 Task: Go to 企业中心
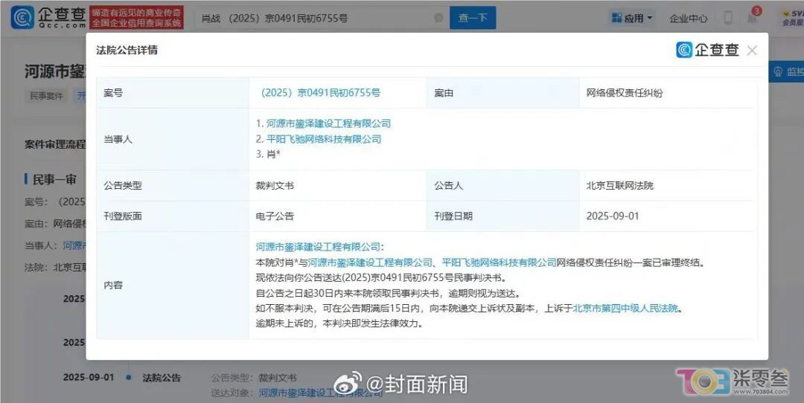688,19
